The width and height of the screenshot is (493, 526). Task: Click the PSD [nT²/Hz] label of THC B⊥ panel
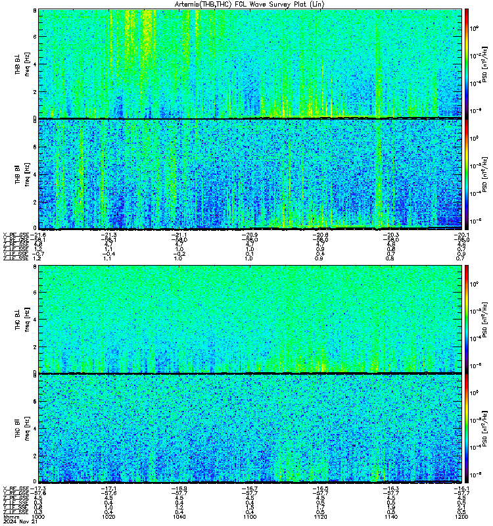coord(485,320)
